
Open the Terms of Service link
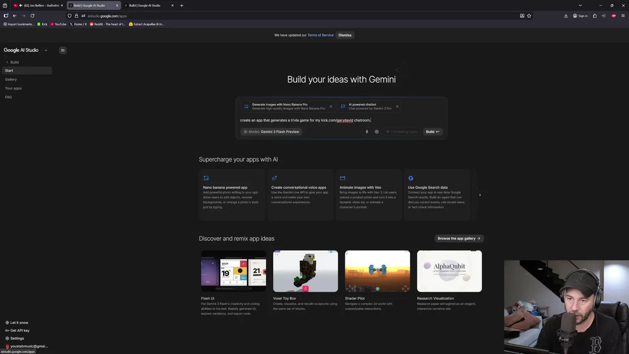click(320, 35)
